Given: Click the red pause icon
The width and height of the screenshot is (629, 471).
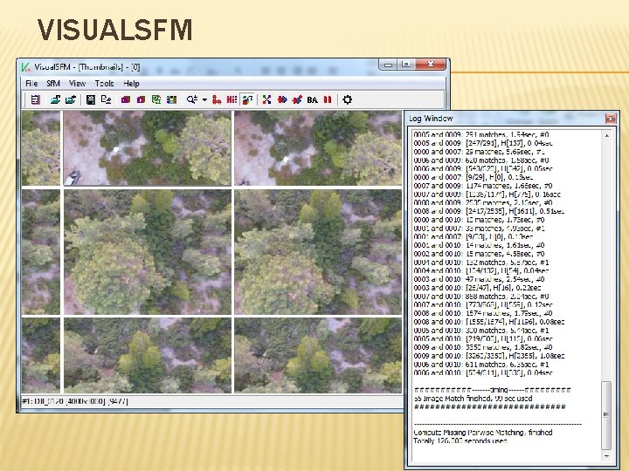Looking at the screenshot, I should point(328,99).
